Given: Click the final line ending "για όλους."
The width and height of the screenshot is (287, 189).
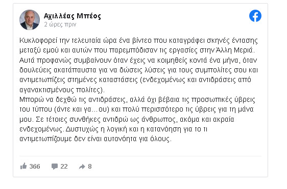Looking at the screenshot, I should click(95, 139).
